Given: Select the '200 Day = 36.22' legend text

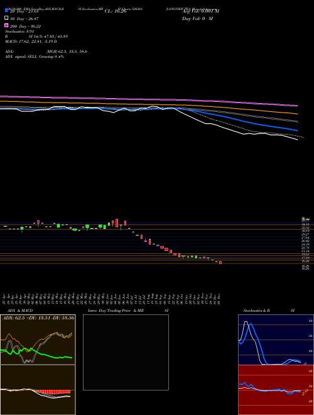Looking at the screenshot, I should pyautogui.click(x=25, y=26).
